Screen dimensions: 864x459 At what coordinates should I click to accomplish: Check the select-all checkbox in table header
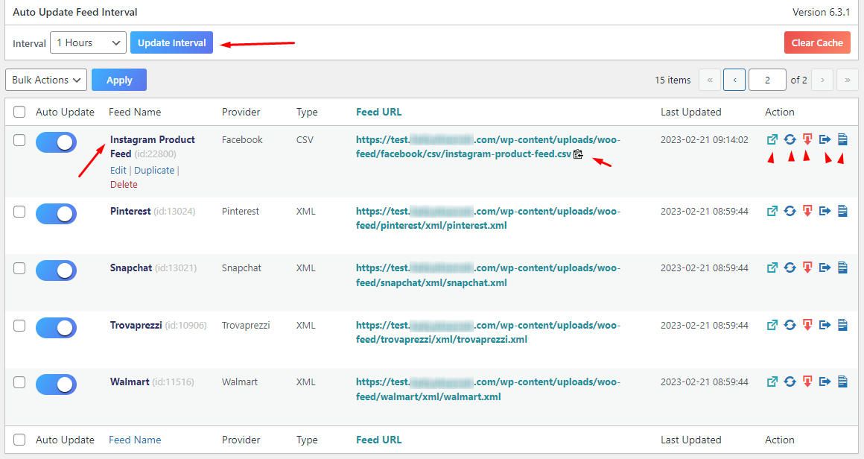(19, 112)
